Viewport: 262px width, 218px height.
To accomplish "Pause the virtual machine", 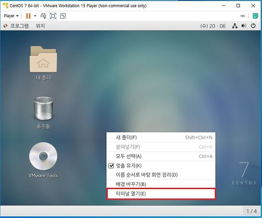I will [x=28, y=16].
